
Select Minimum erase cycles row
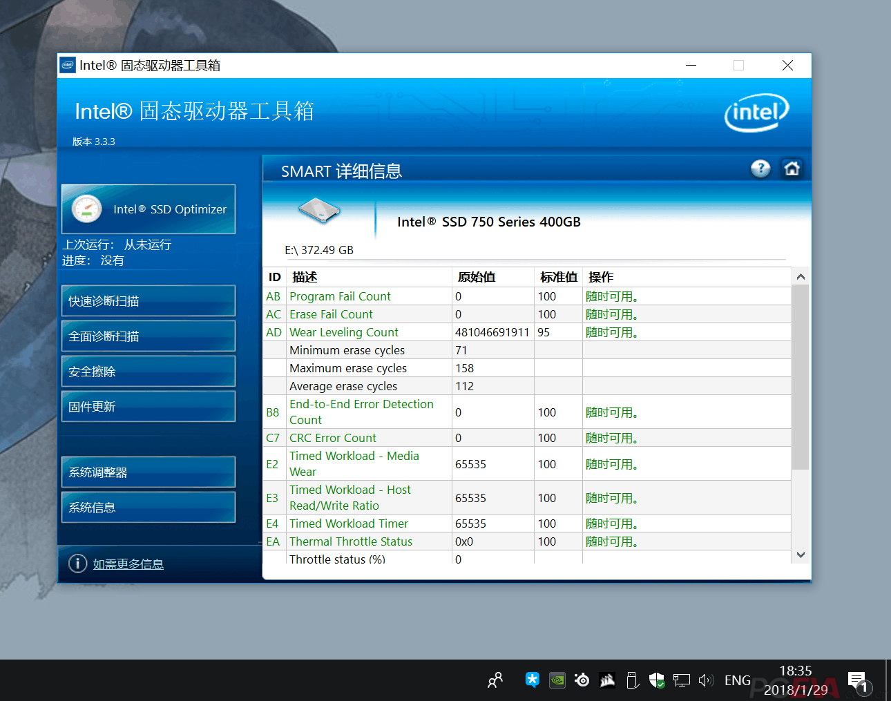(x=527, y=350)
